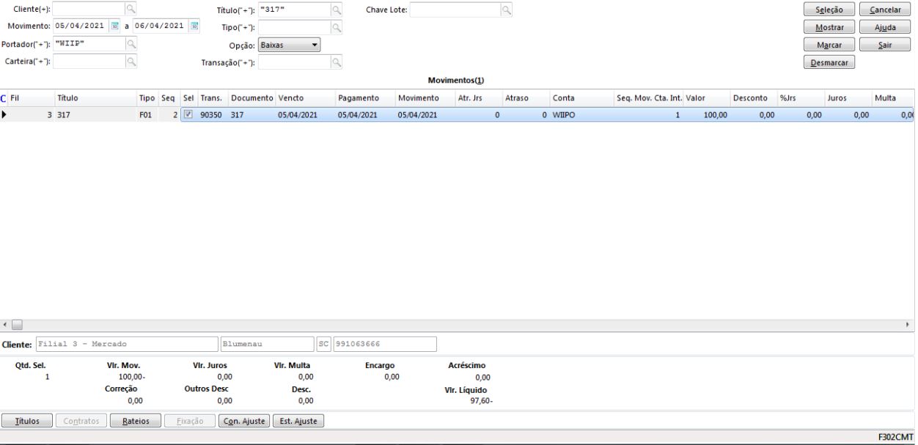Open calendar picker for Movimento start date
The width and height of the screenshot is (918, 445).
[114, 26]
